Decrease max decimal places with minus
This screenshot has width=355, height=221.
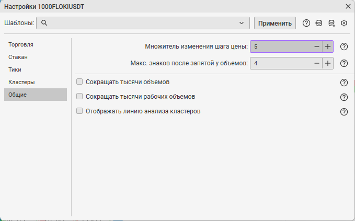coord(316,63)
